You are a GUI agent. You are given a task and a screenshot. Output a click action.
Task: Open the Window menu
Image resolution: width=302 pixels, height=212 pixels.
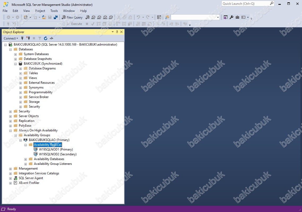[x=69, y=11]
